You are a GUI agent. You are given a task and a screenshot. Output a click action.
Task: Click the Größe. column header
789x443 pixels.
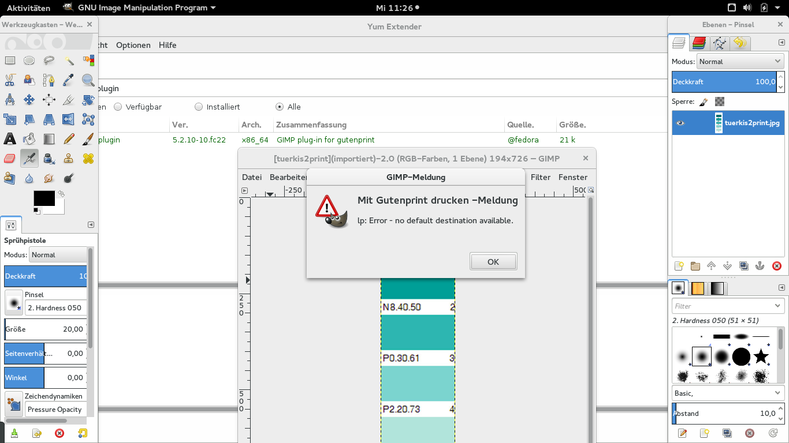click(572, 125)
